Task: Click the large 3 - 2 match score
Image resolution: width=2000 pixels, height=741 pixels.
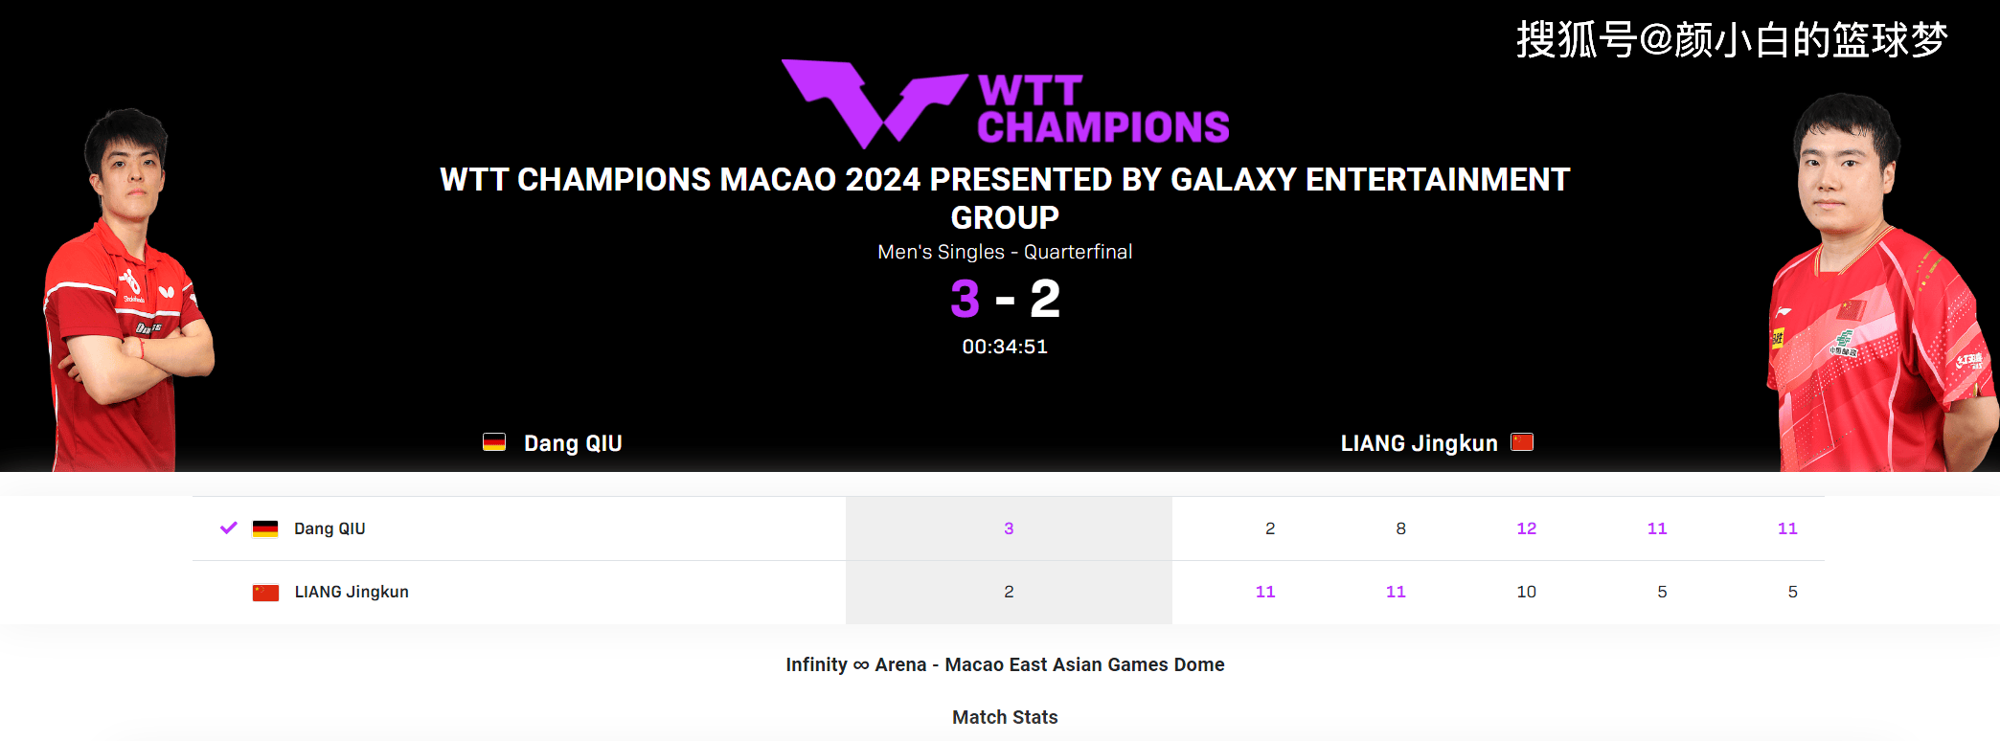Action: (1005, 299)
